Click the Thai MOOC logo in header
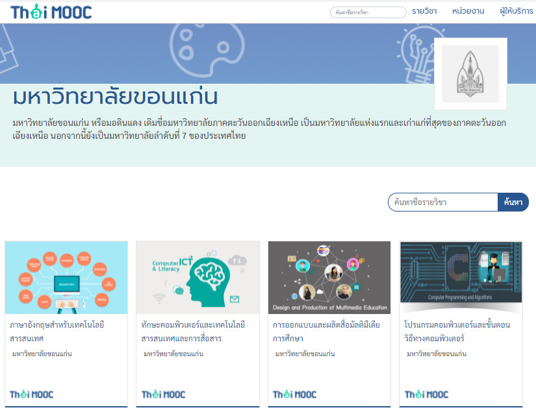 (51, 12)
